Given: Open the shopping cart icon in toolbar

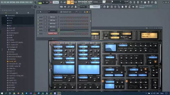Looking at the screenshot, I should point(137,7).
